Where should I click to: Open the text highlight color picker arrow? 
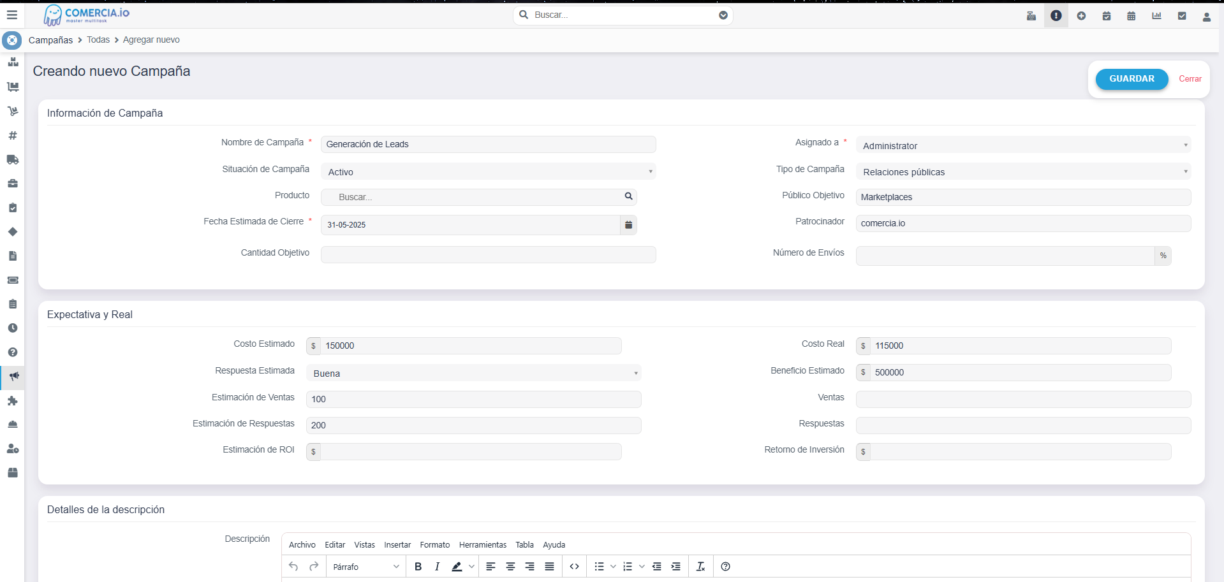[x=471, y=567]
